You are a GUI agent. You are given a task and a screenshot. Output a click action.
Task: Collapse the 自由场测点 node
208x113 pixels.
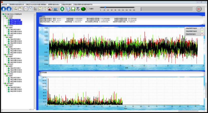pyautogui.click(x=4, y=84)
